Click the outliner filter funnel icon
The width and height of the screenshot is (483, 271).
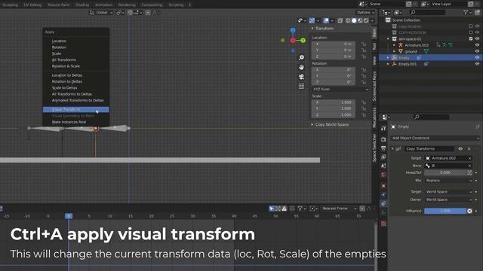[466, 12]
